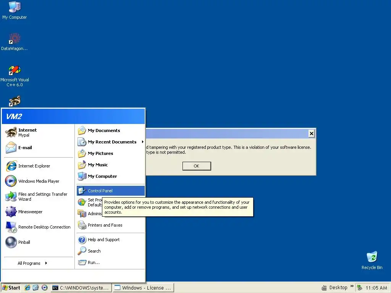Open My Music from Start menu
The width and height of the screenshot is (391, 293).
110,165
